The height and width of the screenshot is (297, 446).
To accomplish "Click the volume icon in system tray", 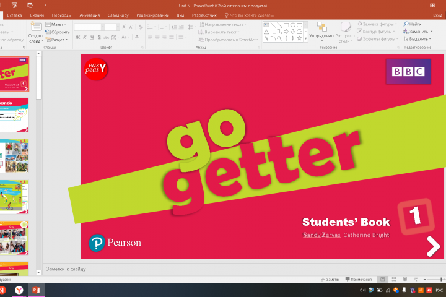I will pos(362,290).
